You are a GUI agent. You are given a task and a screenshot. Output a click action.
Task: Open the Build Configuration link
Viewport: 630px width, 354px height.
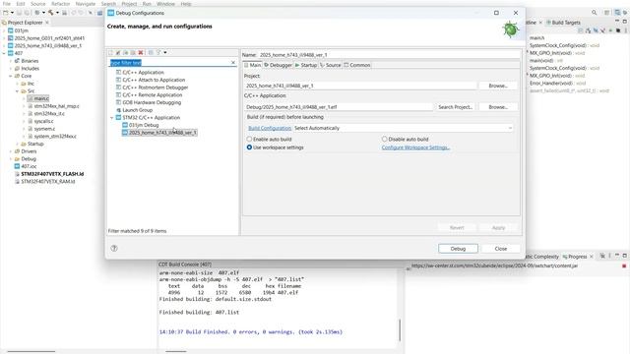[x=270, y=128]
